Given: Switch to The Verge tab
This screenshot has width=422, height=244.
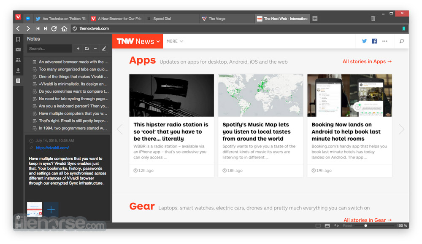Looking at the screenshot, I should click(x=227, y=19).
